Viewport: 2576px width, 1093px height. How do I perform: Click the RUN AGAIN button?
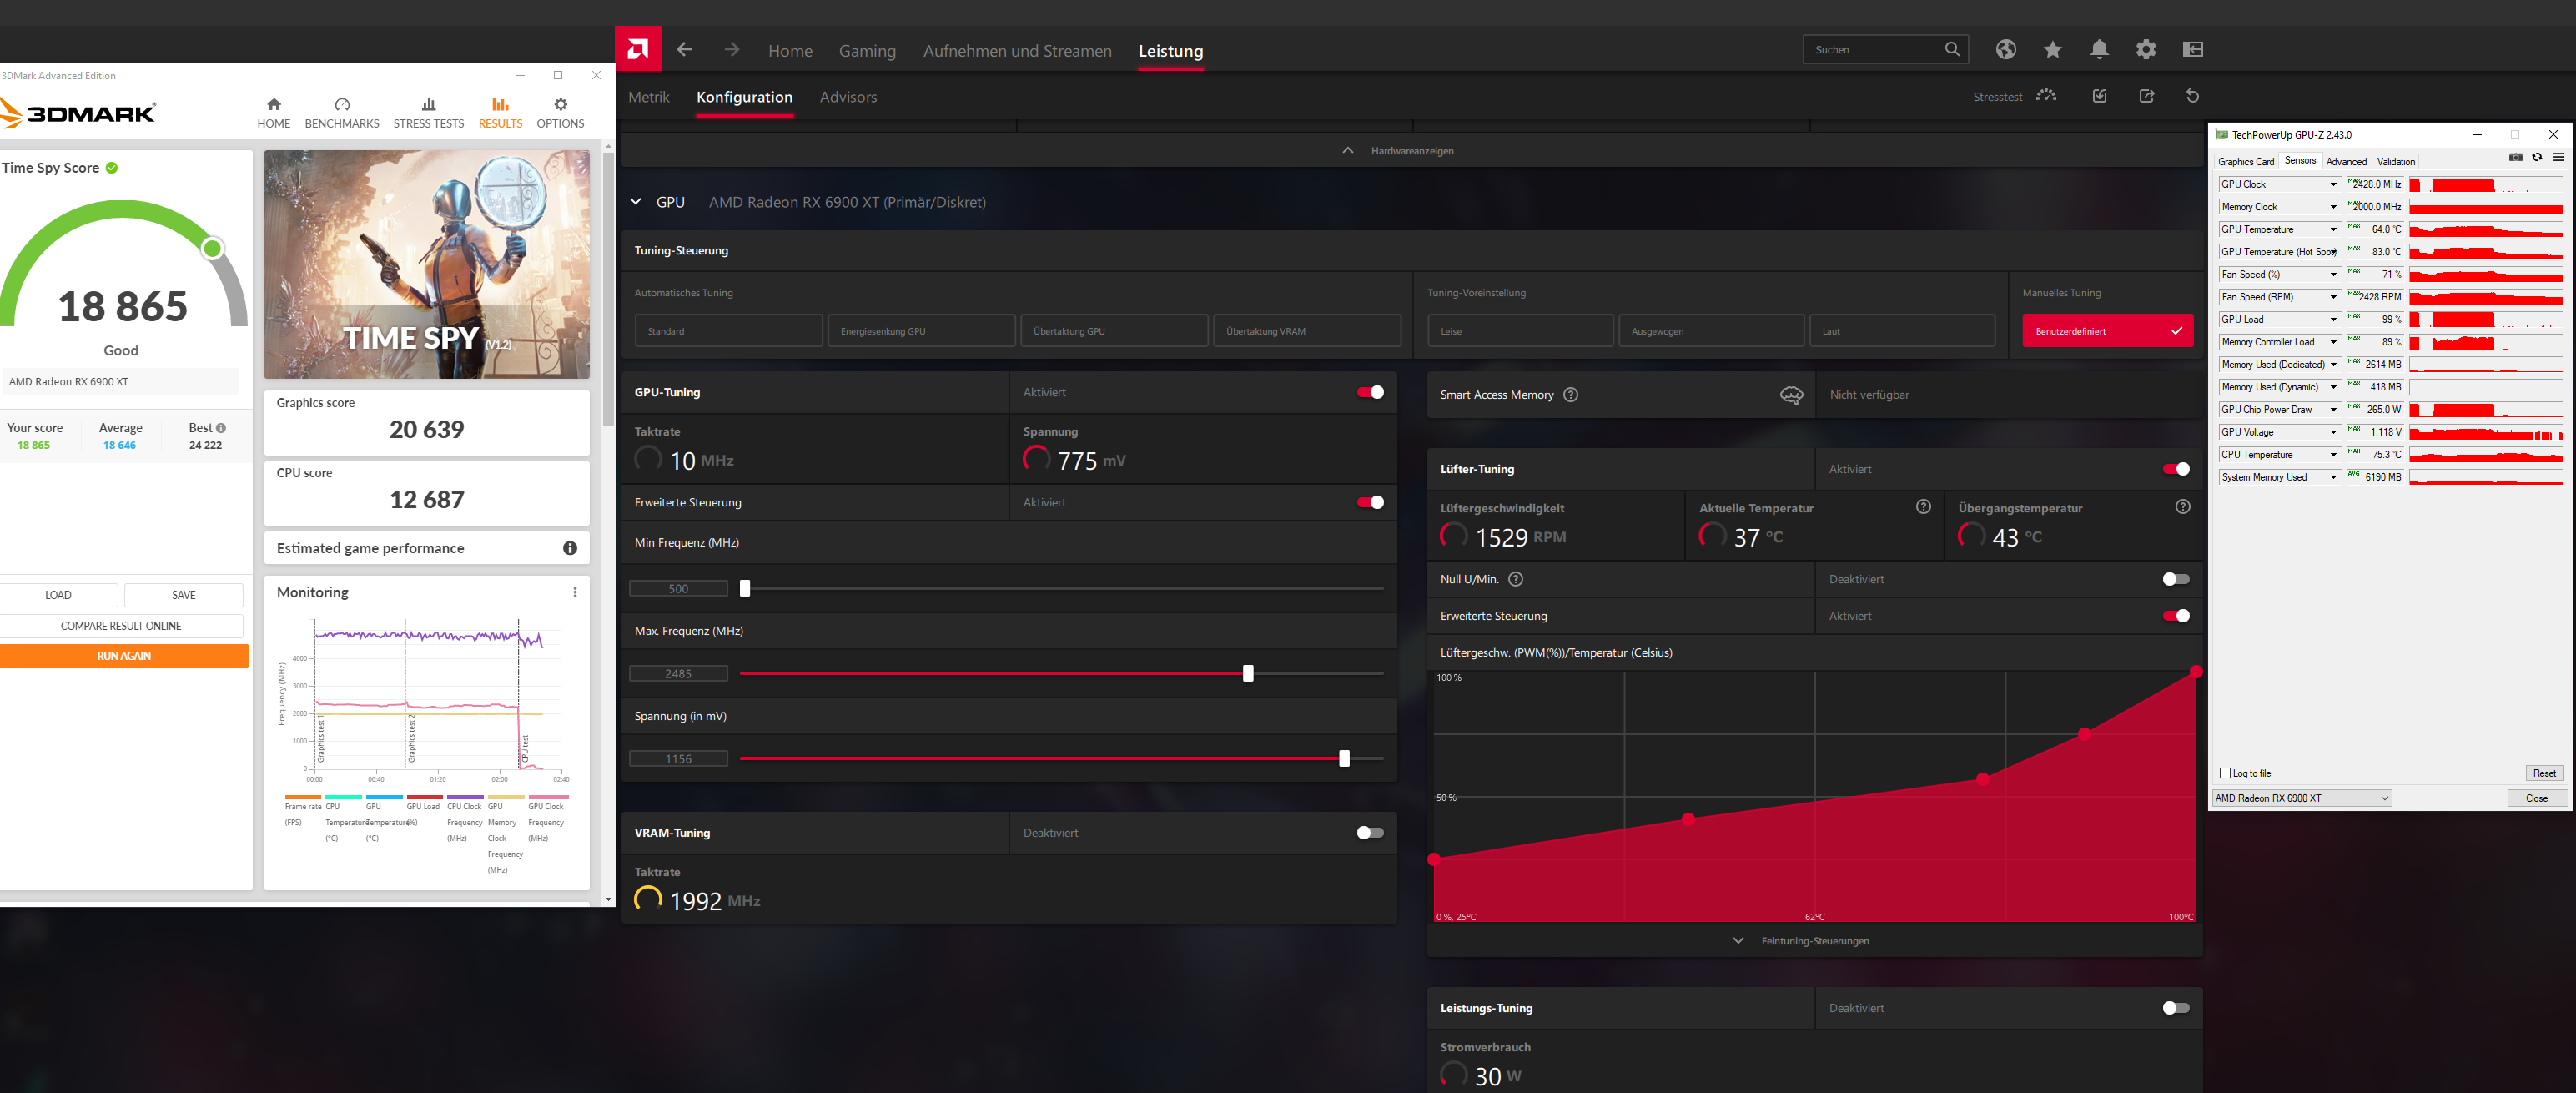pyautogui.click(x=124, y=656)
